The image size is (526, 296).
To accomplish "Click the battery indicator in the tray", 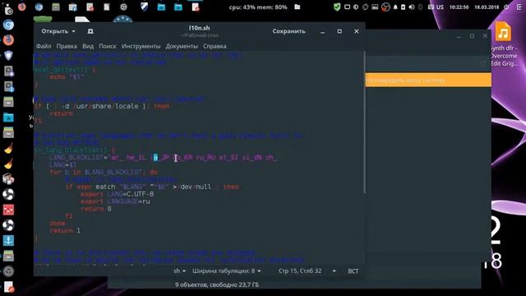I will click(x=404, y=7).
